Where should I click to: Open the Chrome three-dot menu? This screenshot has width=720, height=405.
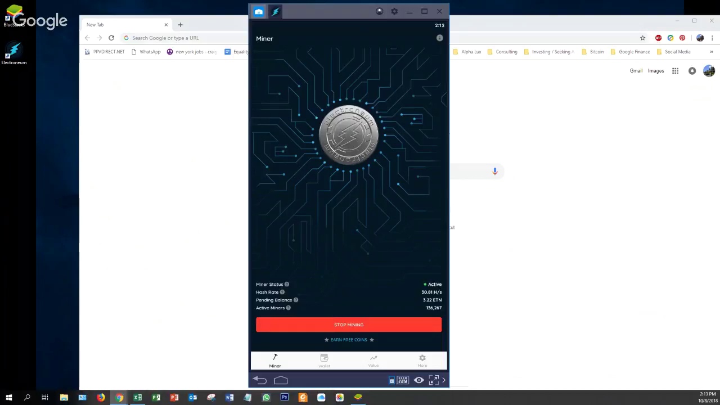point(712,38)
